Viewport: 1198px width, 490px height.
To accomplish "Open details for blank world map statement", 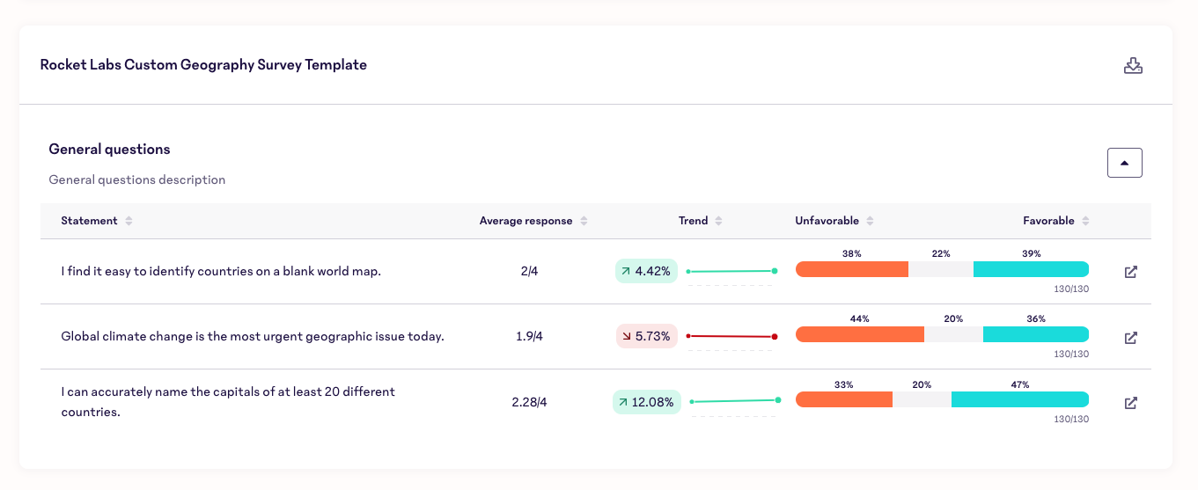I will 1131,272.
